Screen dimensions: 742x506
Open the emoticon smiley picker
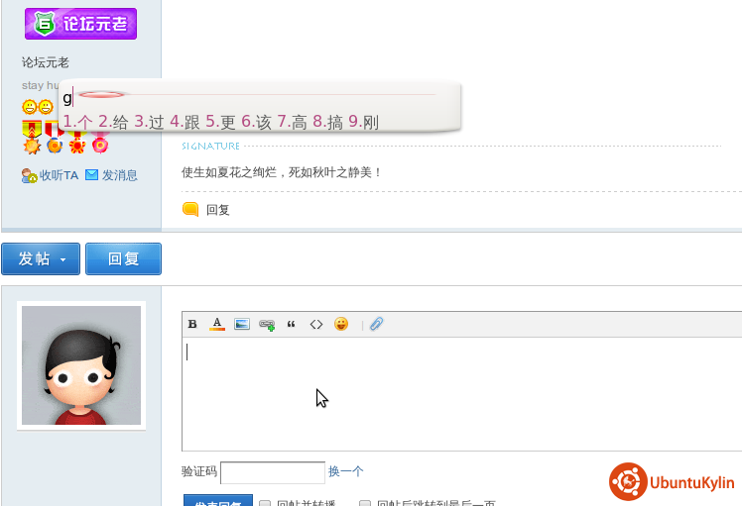point(341,324)
